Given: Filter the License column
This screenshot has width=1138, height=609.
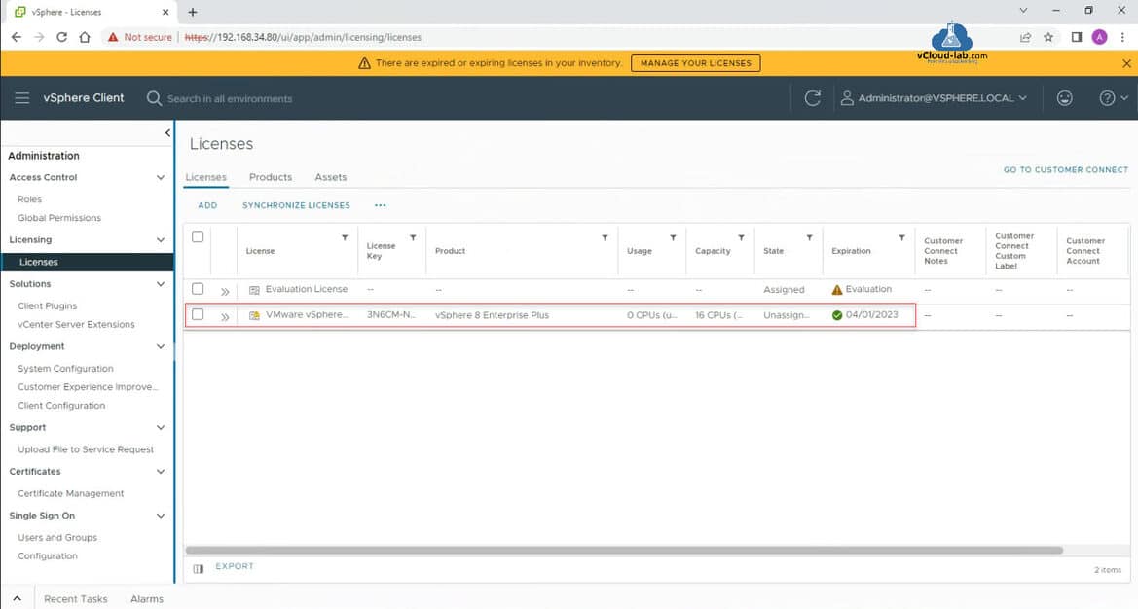Looking at the screenshot, I should (345, 237).
